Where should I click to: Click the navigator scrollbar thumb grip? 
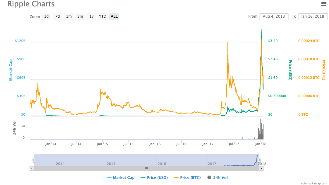coord(147,168)
